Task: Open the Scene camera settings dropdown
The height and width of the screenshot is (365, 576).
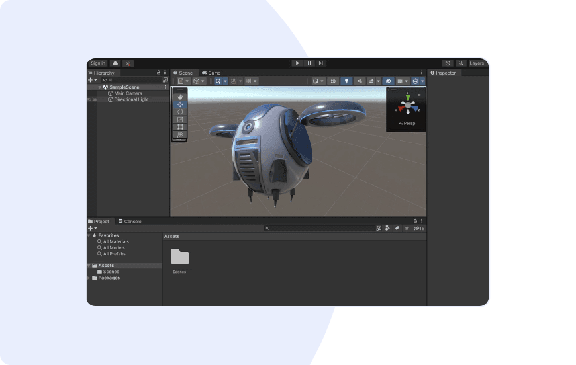Action: click(x=403, y=81)
